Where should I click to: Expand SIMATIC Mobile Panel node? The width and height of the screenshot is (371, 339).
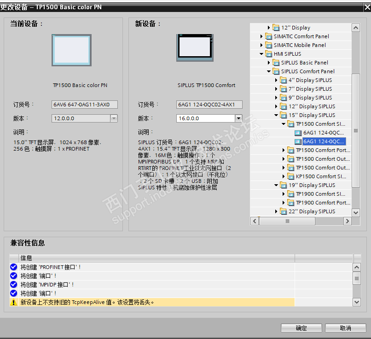(x=261, y=45)
